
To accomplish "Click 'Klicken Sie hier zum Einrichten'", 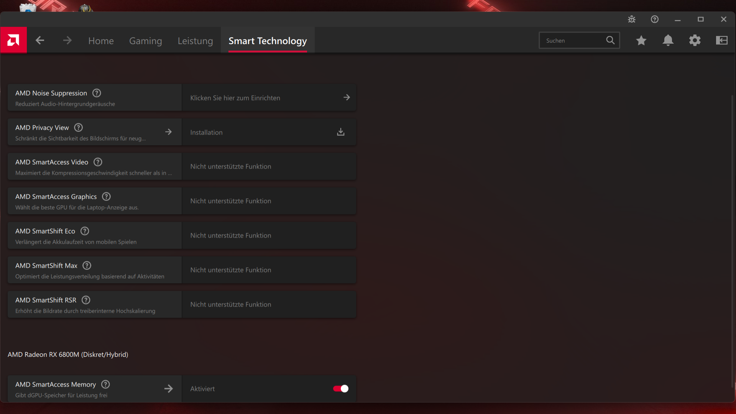I will point(235,98).
